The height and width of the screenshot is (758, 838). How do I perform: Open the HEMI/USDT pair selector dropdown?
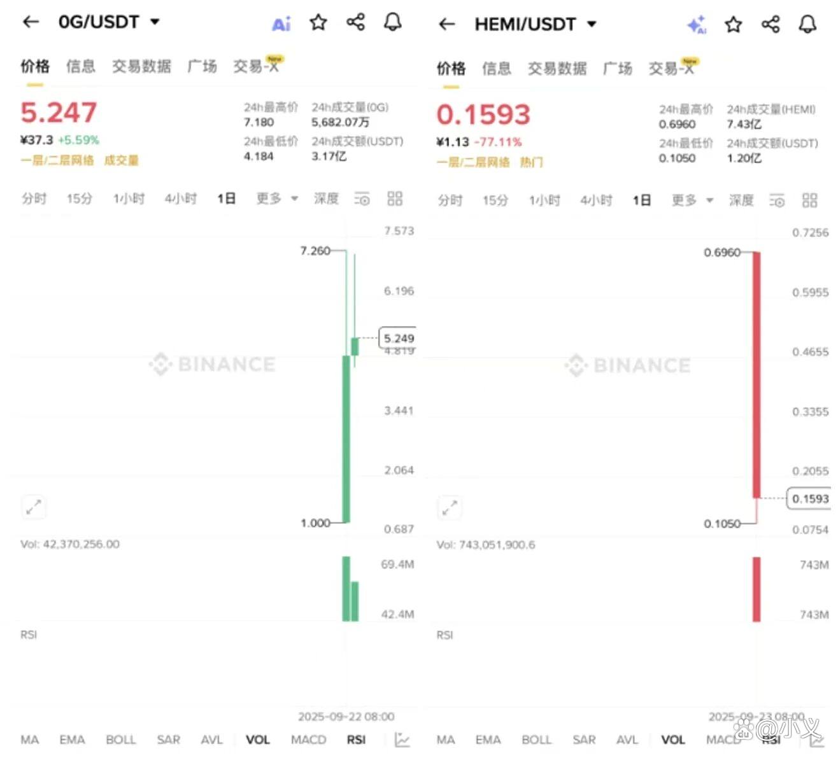592,24
